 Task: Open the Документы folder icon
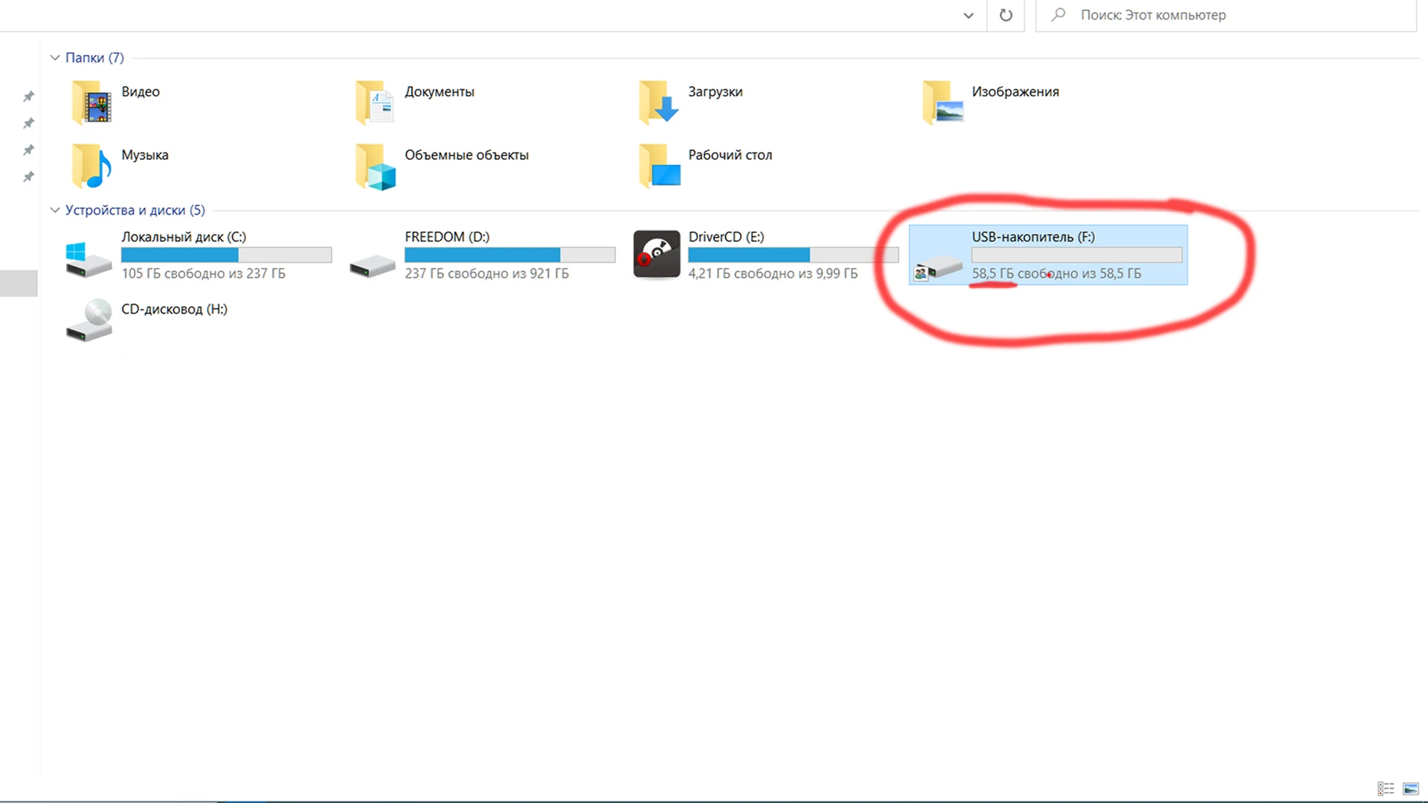[x=376, y=103]
